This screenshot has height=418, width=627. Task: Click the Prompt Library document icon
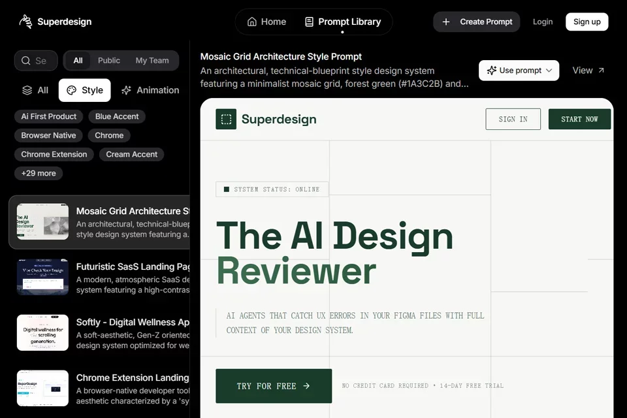point(309,22)
